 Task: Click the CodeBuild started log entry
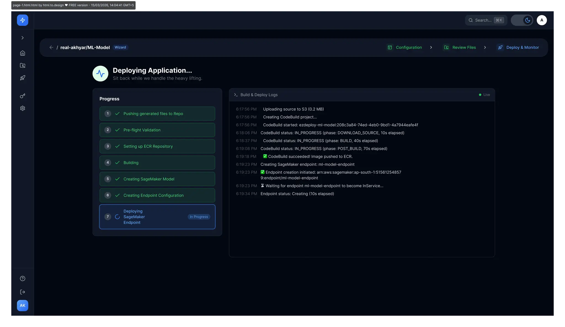click(x=340, y=125)
